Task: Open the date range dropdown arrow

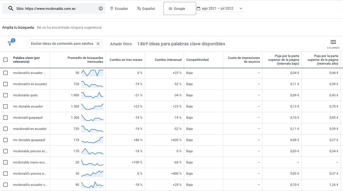Action: (241, 8)
